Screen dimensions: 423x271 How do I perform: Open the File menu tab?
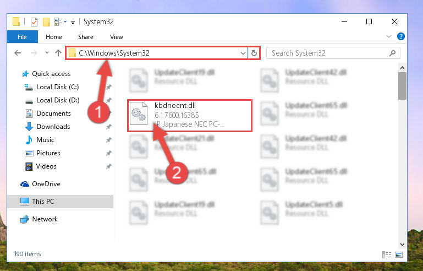click(x=22, y=37)
